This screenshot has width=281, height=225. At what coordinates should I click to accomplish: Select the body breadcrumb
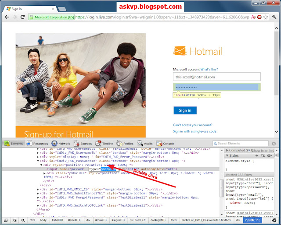(x=43, y=220)
